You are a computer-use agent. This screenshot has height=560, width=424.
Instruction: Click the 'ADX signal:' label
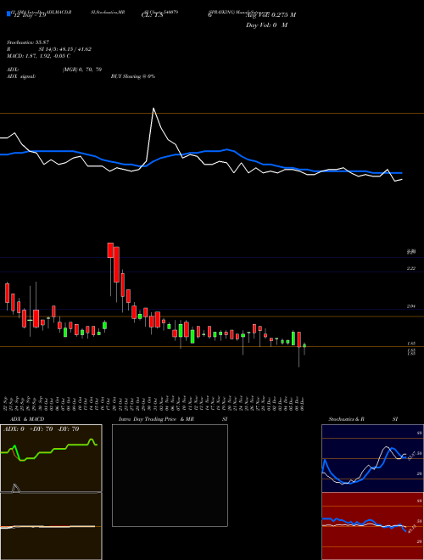point(21,76)
